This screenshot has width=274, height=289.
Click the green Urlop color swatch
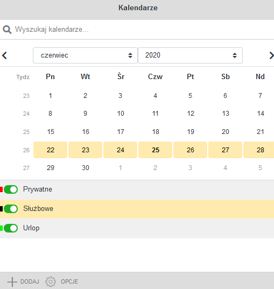point(1,228)
